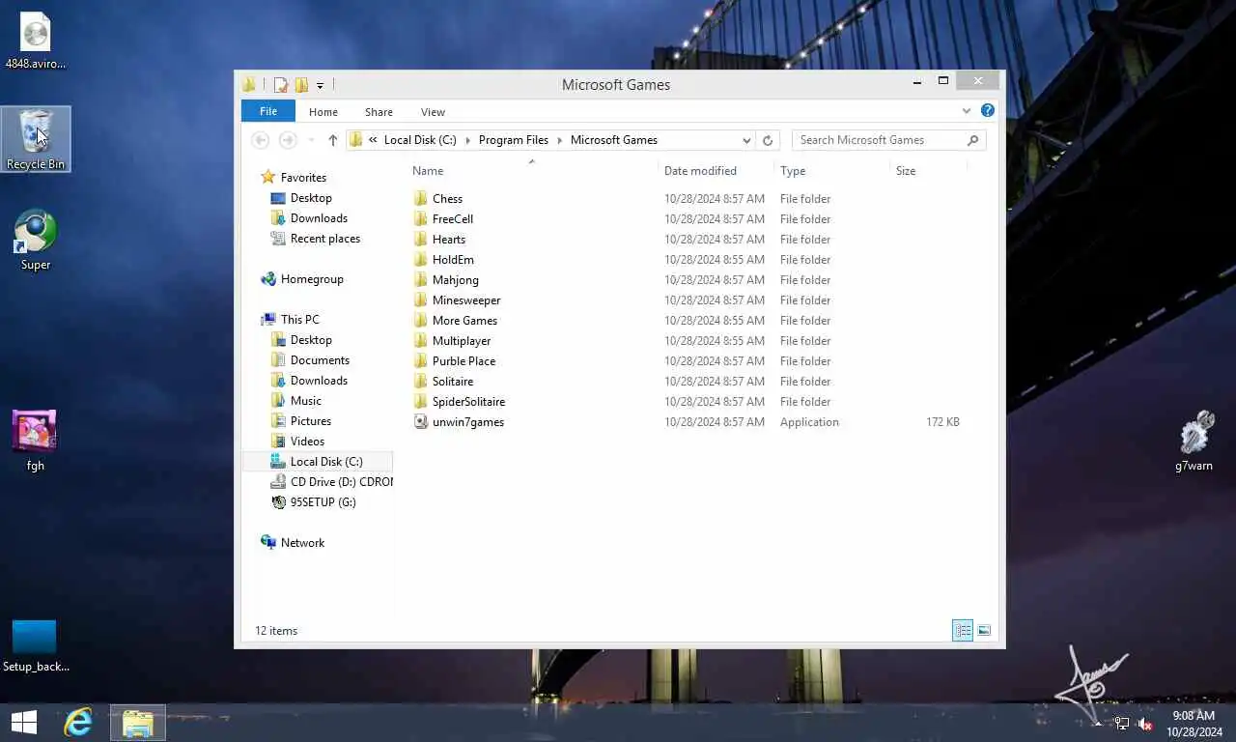The height and width of the screenshot is (742, 1236).
Task: Open Music under This PC
Action: click(296, 401)
